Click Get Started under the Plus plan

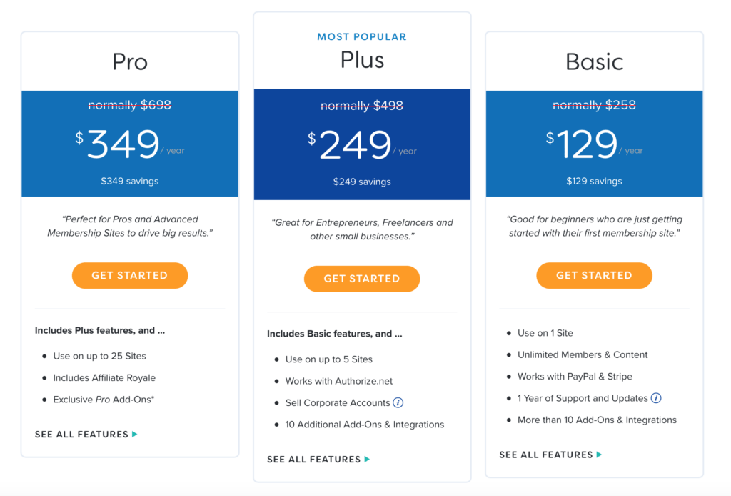pos(362,279)
